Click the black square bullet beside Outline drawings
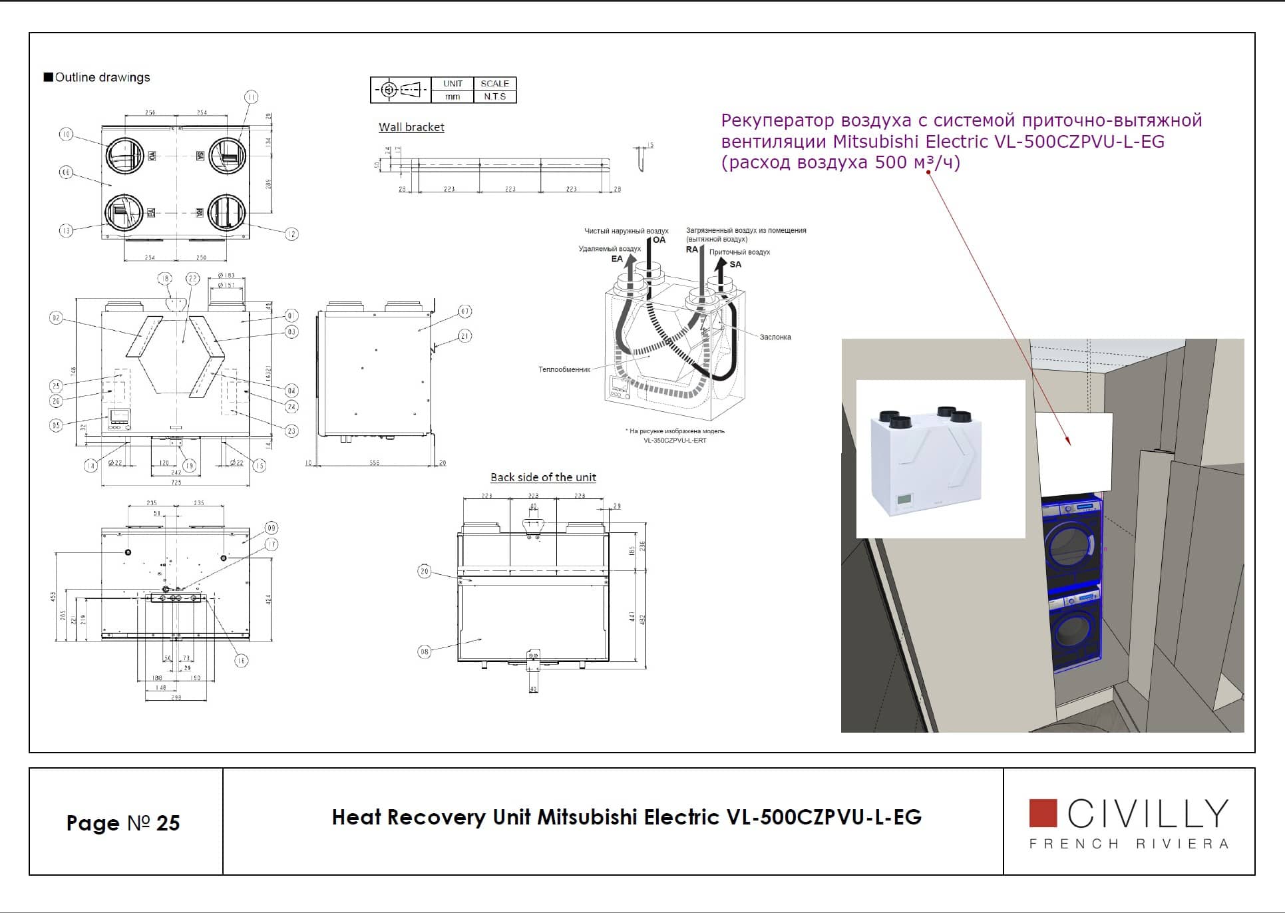1285x913 pixels. tap(48, 77)
